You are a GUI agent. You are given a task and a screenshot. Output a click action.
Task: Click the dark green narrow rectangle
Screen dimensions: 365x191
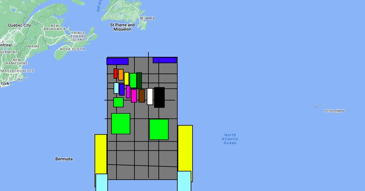point(139,80)
